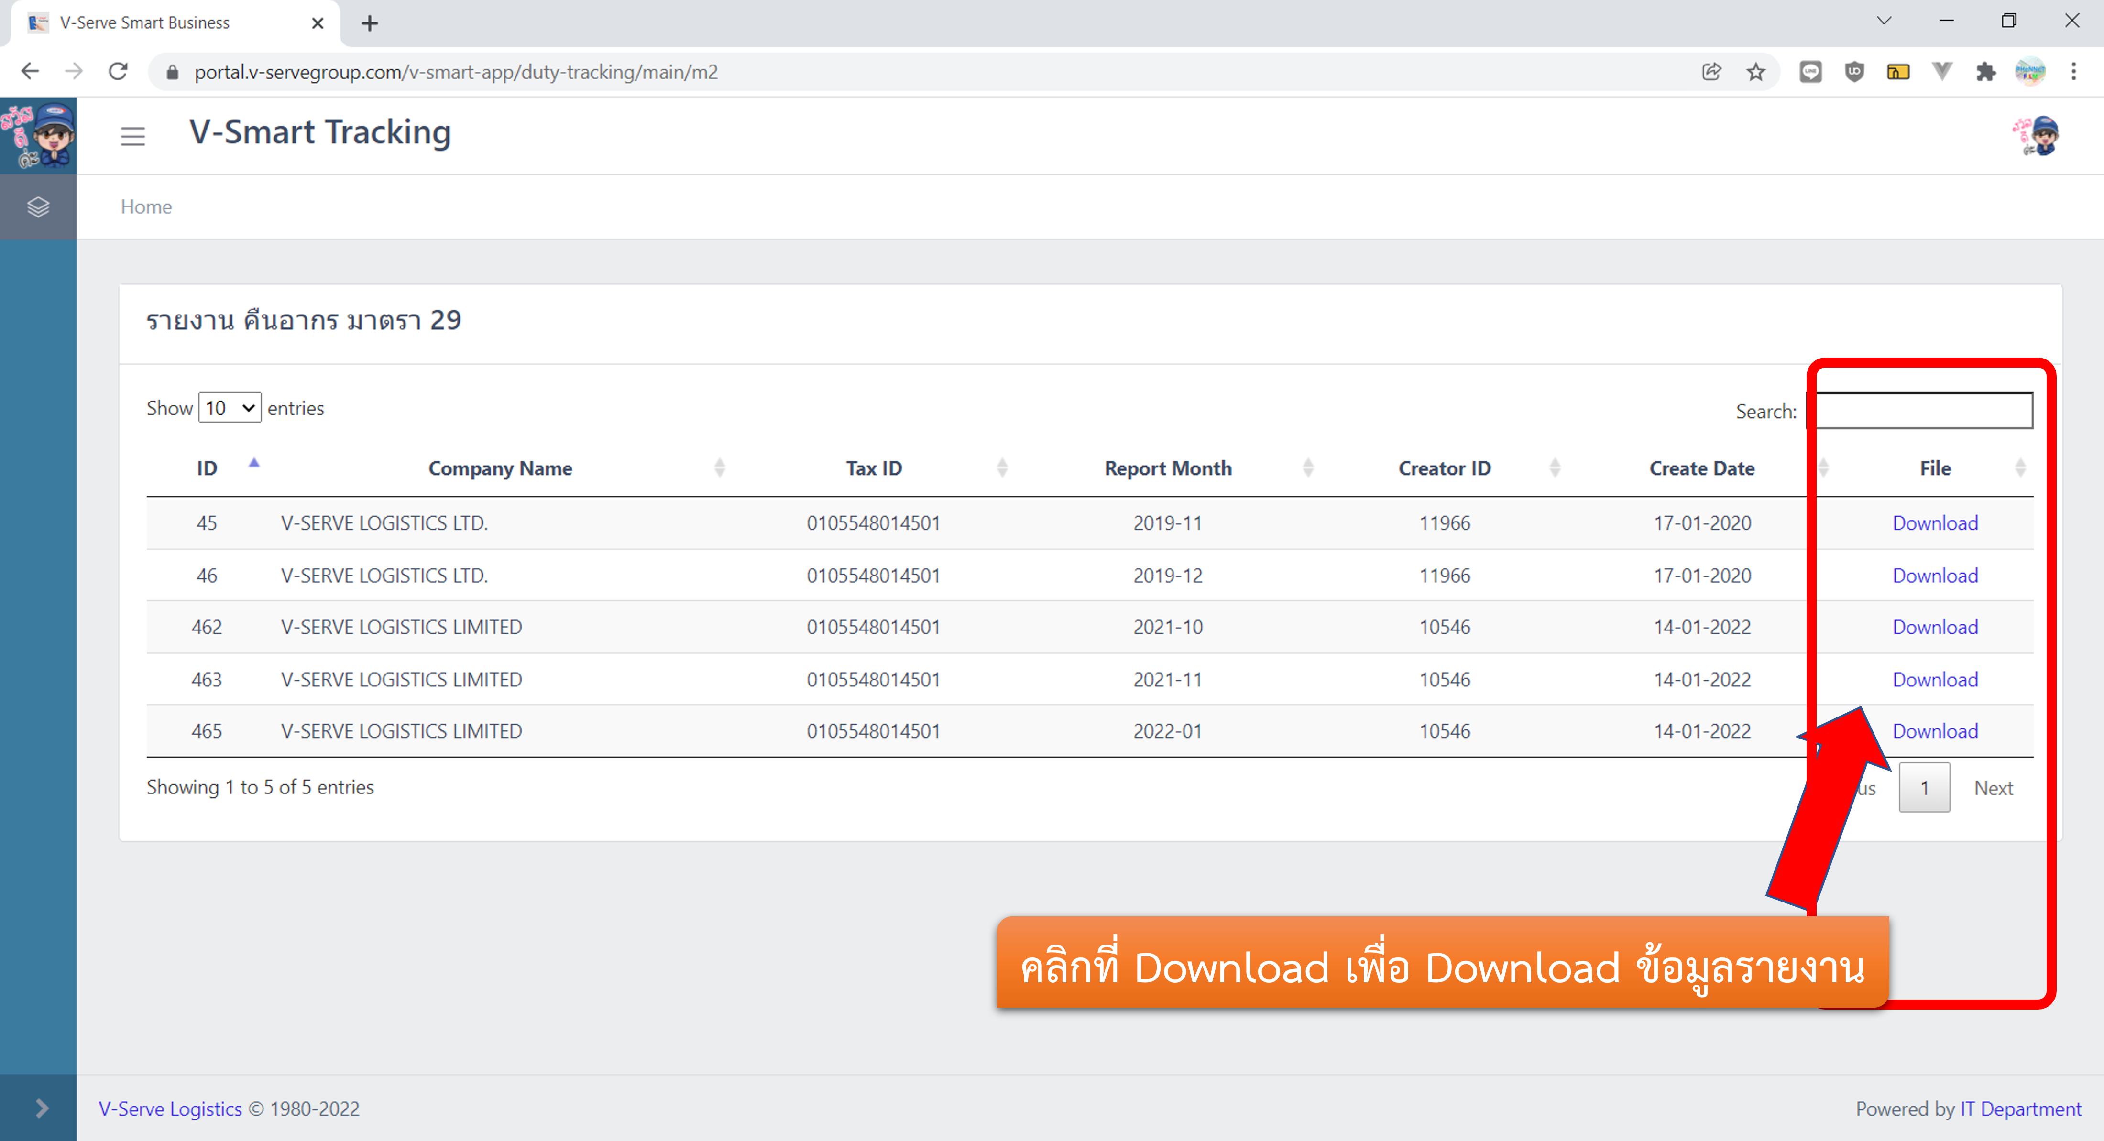
Task: Sort the table by Company Name
Action: [x=500, y=468]
